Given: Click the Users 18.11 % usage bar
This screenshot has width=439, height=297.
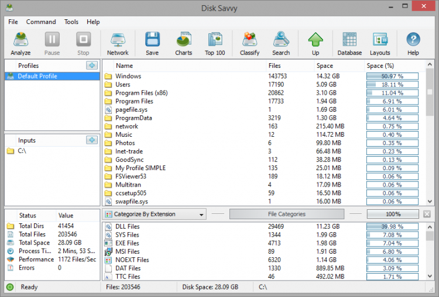Looking at the screenshot, I should click(392, 84).
